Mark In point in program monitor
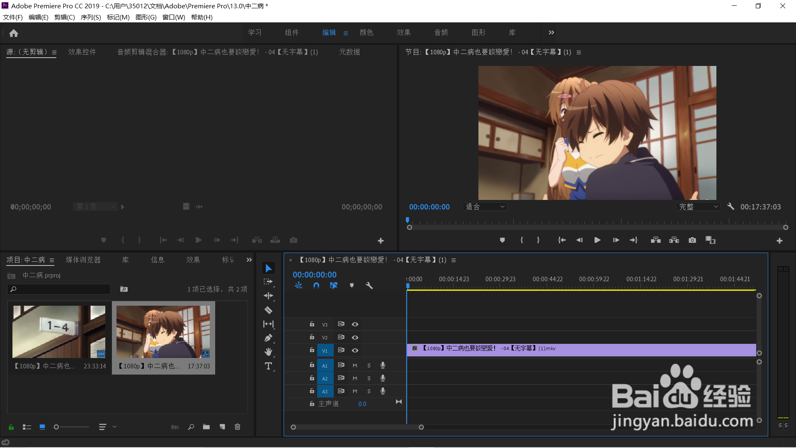Image resolution: width=796 pixels, height=448 pixels. (x=522, y=240)
